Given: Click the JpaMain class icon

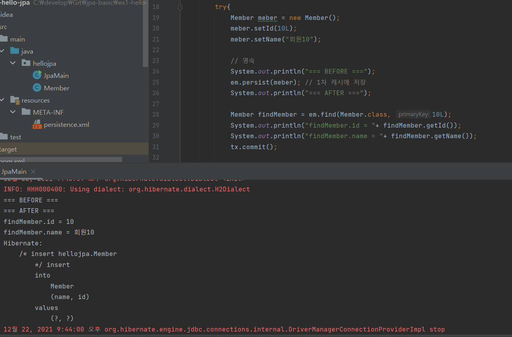Looking at the screenshot, I should [37, 75].
